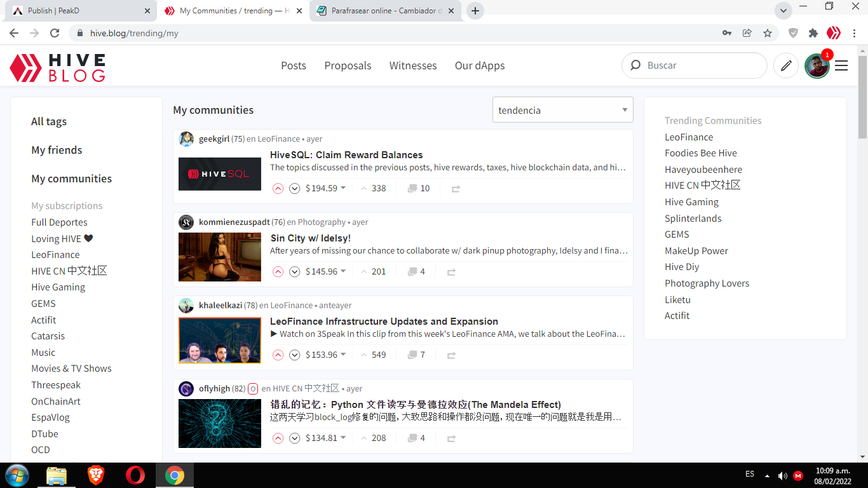Expand payout details for $153.96
Screen dimensions: 868x488
coord(325,355)
